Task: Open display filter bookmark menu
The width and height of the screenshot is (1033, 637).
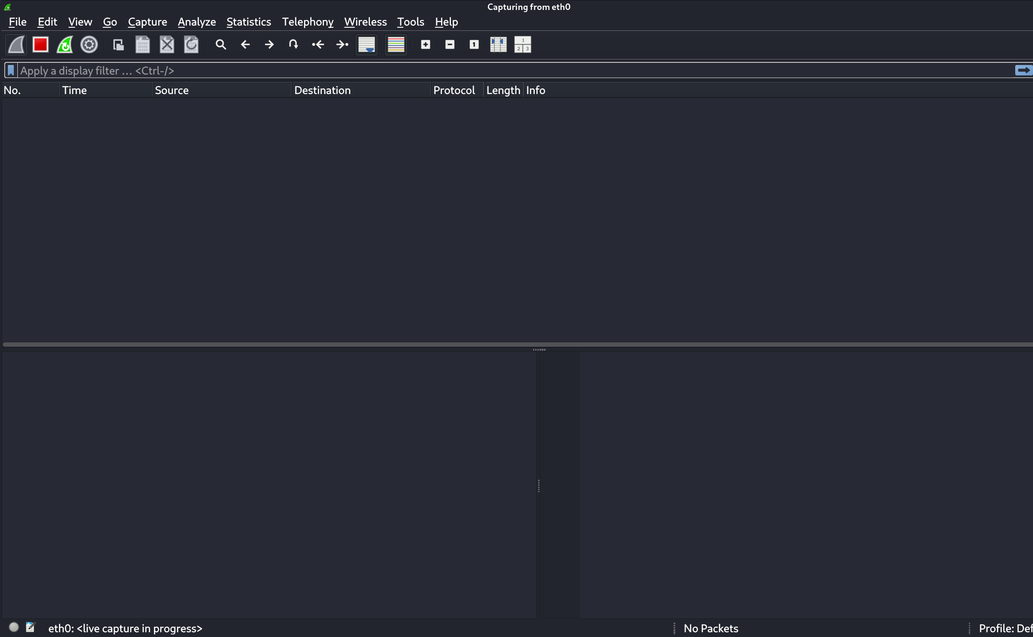Action: (11, 71)
